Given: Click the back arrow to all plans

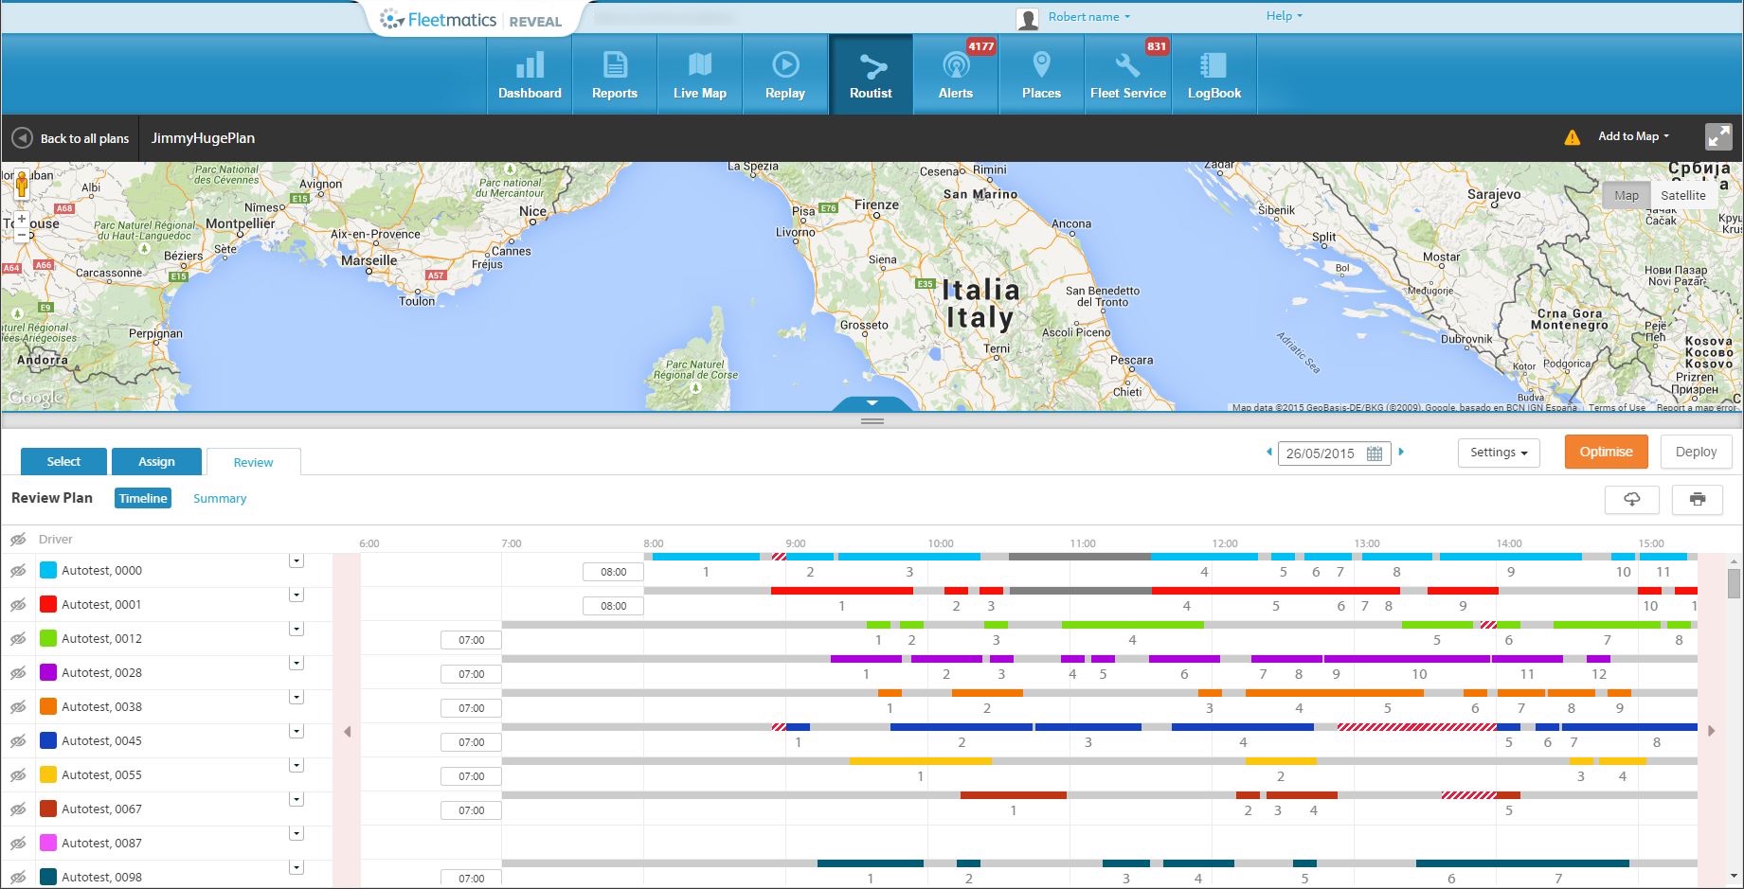Looking at the screenshot, I should (22, 138).
